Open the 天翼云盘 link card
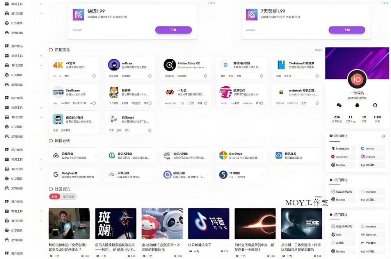The image size is (391, 259). pyautogui.click(x=130, y=174)
